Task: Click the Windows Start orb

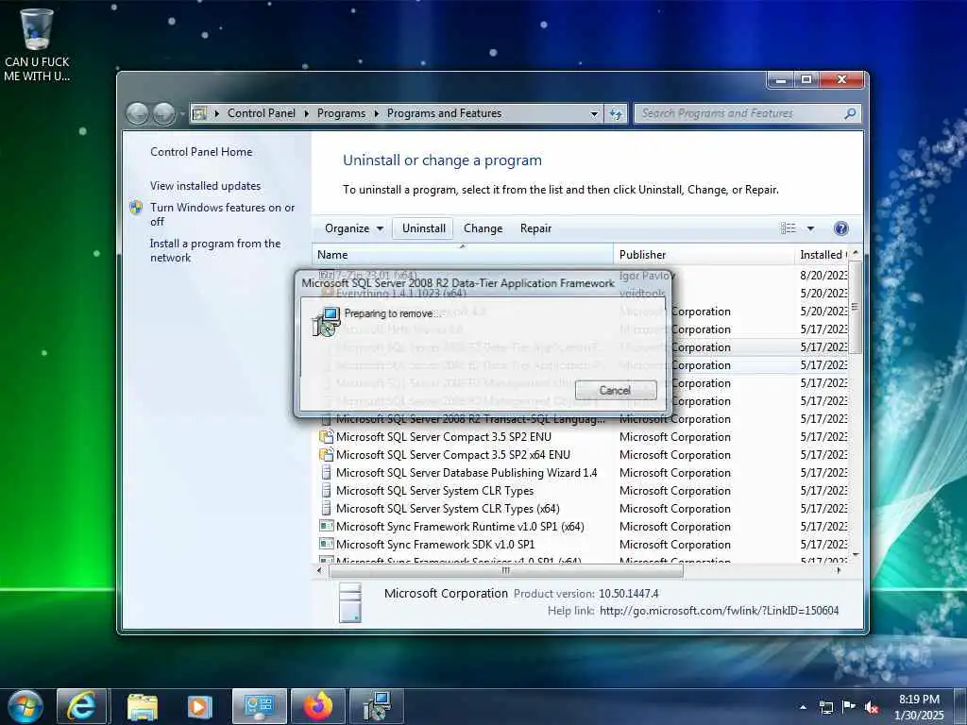Action: 24,706
